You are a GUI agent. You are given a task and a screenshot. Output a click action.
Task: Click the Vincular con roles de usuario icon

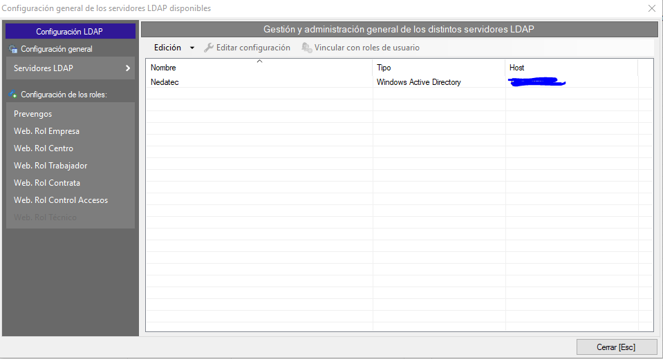pos(306,48)
